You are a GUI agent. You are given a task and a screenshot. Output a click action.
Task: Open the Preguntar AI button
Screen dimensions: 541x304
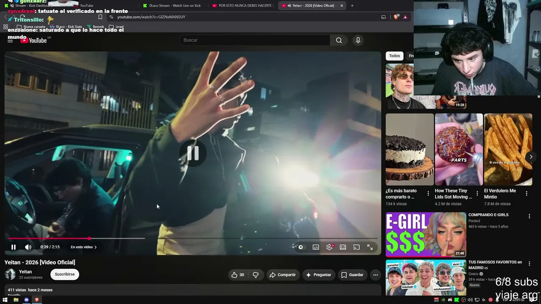coord(318,275)
